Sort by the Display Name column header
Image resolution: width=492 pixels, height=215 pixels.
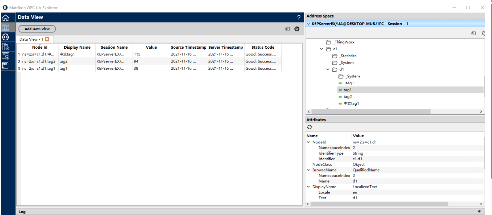[77, 47]
